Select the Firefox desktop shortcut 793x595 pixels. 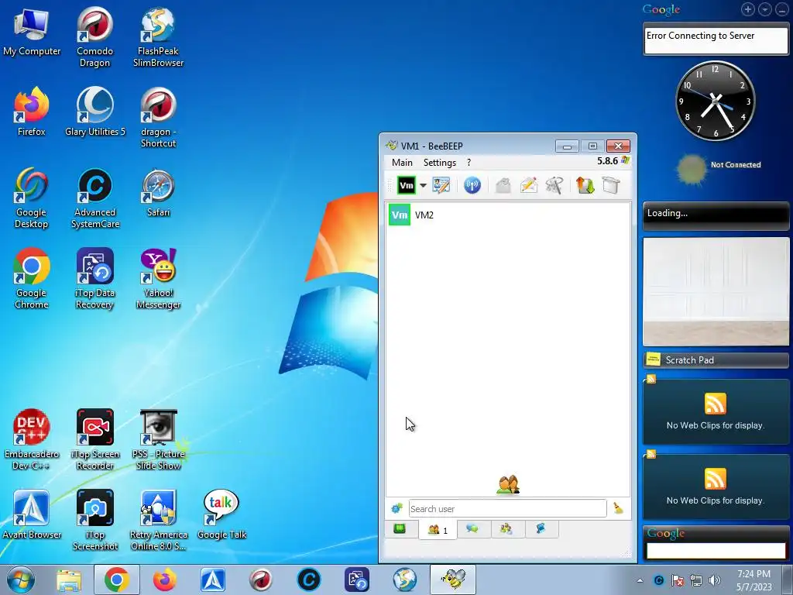(x=31, y=112)
